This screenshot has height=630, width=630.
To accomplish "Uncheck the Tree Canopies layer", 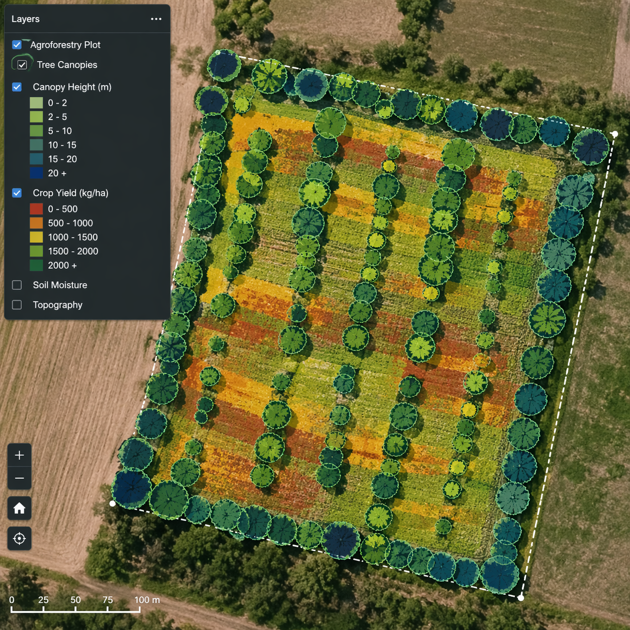I will 22,65.
